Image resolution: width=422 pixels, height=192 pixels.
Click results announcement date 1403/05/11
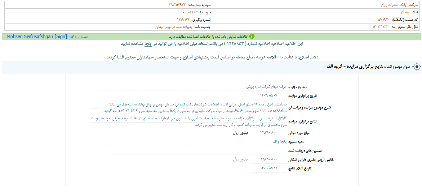coord(269,168)
